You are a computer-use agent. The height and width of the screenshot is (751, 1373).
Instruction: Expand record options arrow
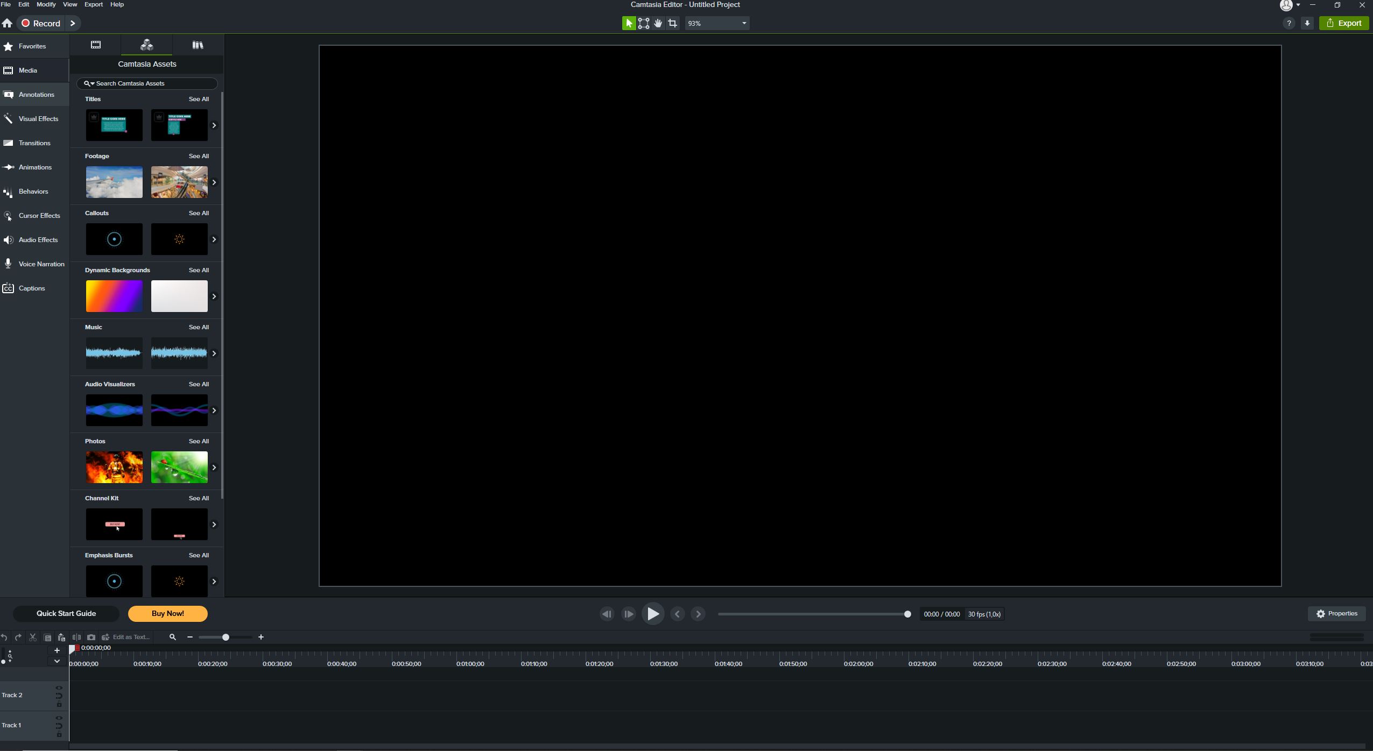(73, 23)
